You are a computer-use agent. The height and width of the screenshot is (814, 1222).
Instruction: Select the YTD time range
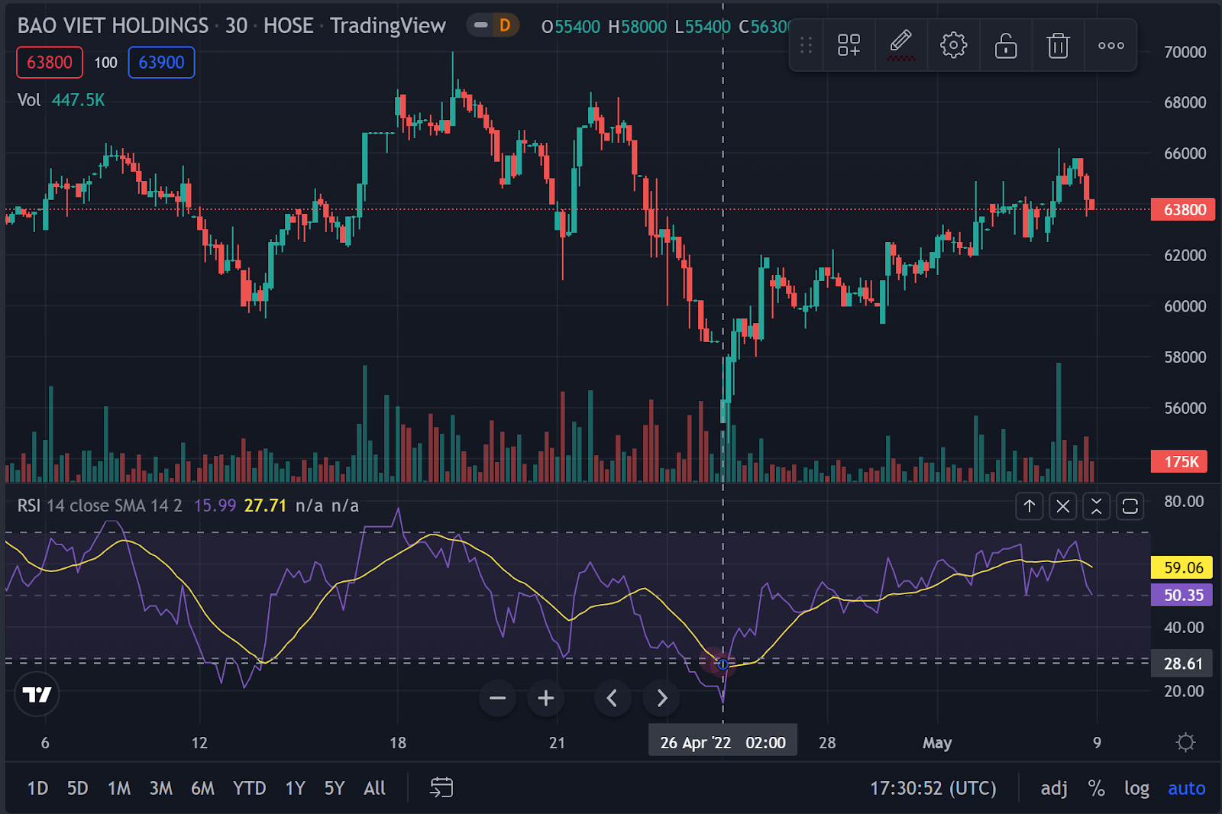pos(249,788)
